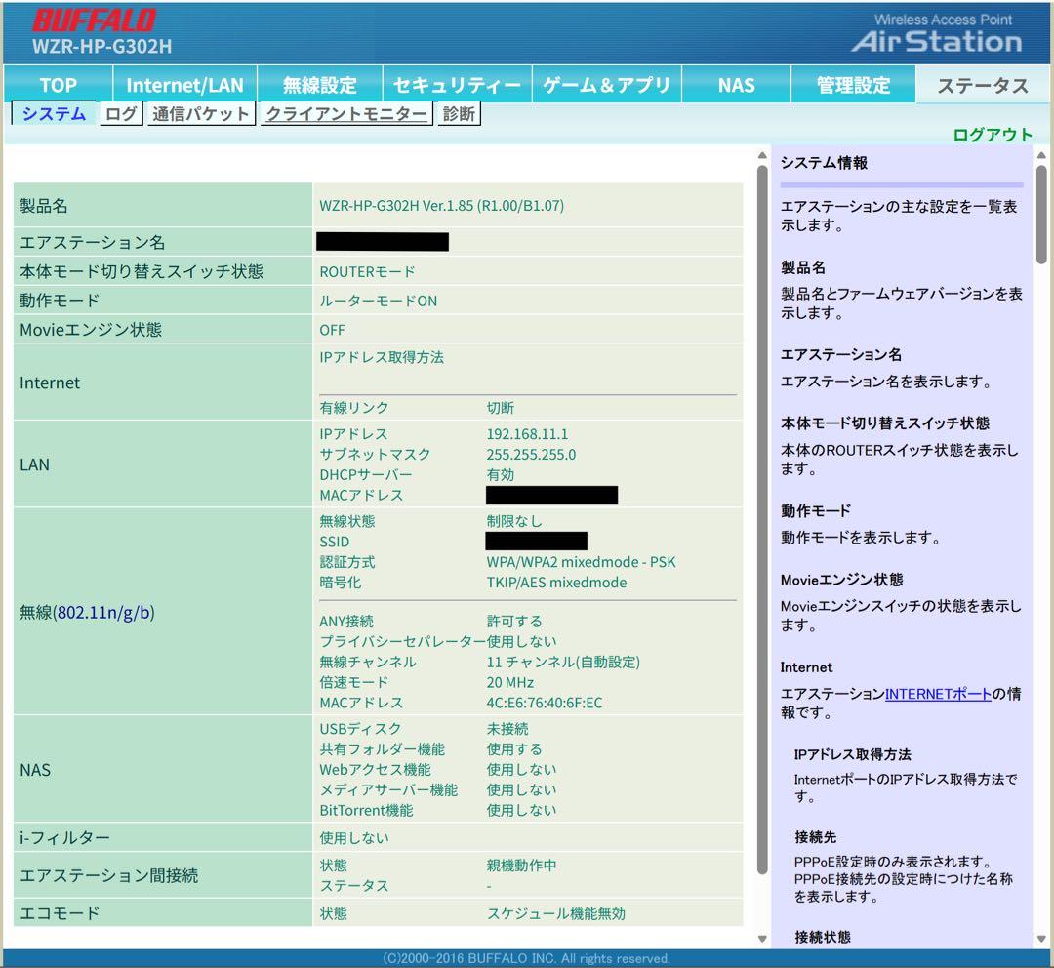Viewport: 1054px width, 968px height.
Task: Open the クライアントモニター page
Action: click(x=346, y=114)
